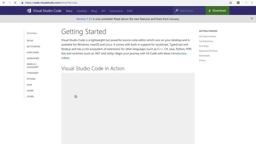Click the video placeholder under Visual Studio Code in Action
256x144 pixels.
point(128,108)
